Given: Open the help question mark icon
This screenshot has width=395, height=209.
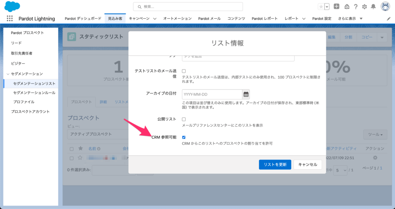Looking at the screenshot, I should pos(355,7).
